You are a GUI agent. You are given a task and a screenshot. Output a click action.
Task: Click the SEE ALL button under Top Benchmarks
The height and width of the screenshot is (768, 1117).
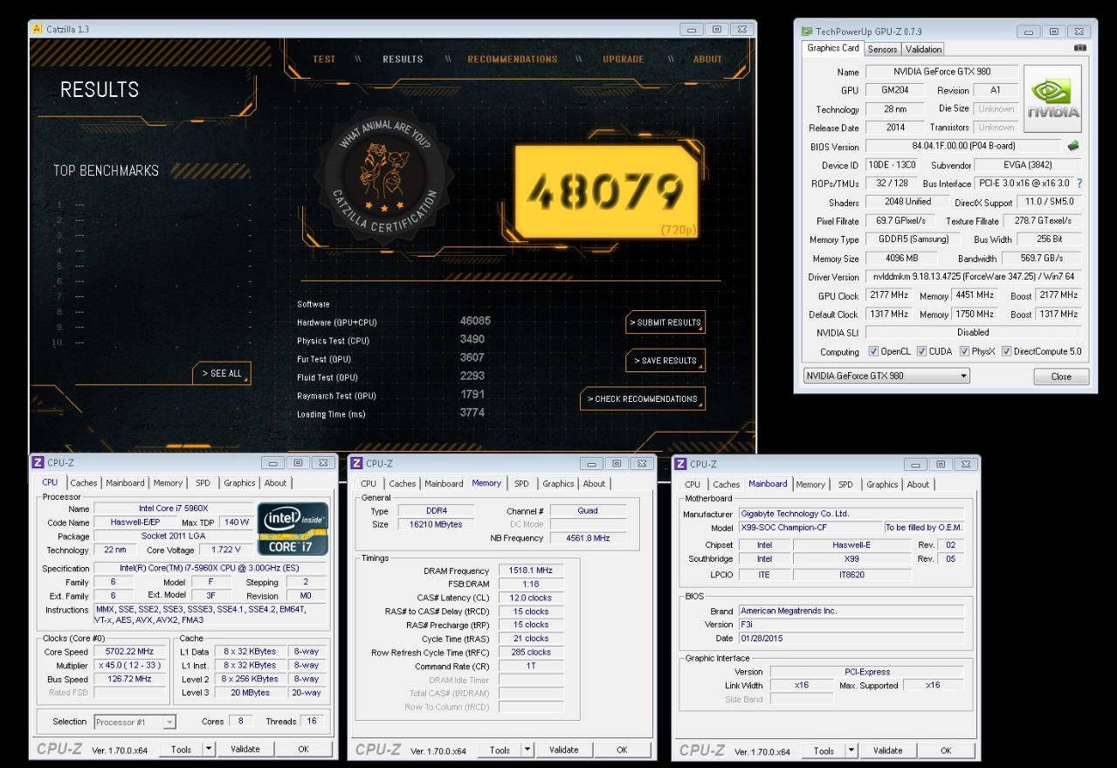coord(221,373)
